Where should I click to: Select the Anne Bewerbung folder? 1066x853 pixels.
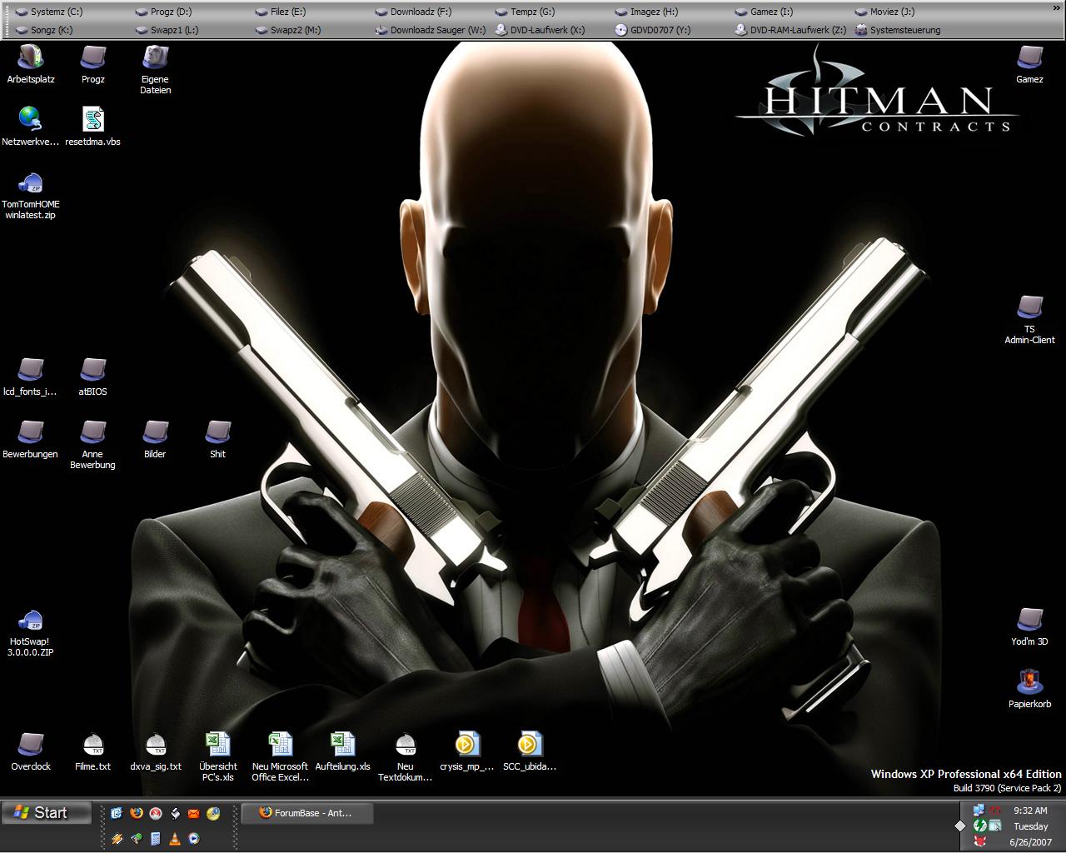click(93, 444)
